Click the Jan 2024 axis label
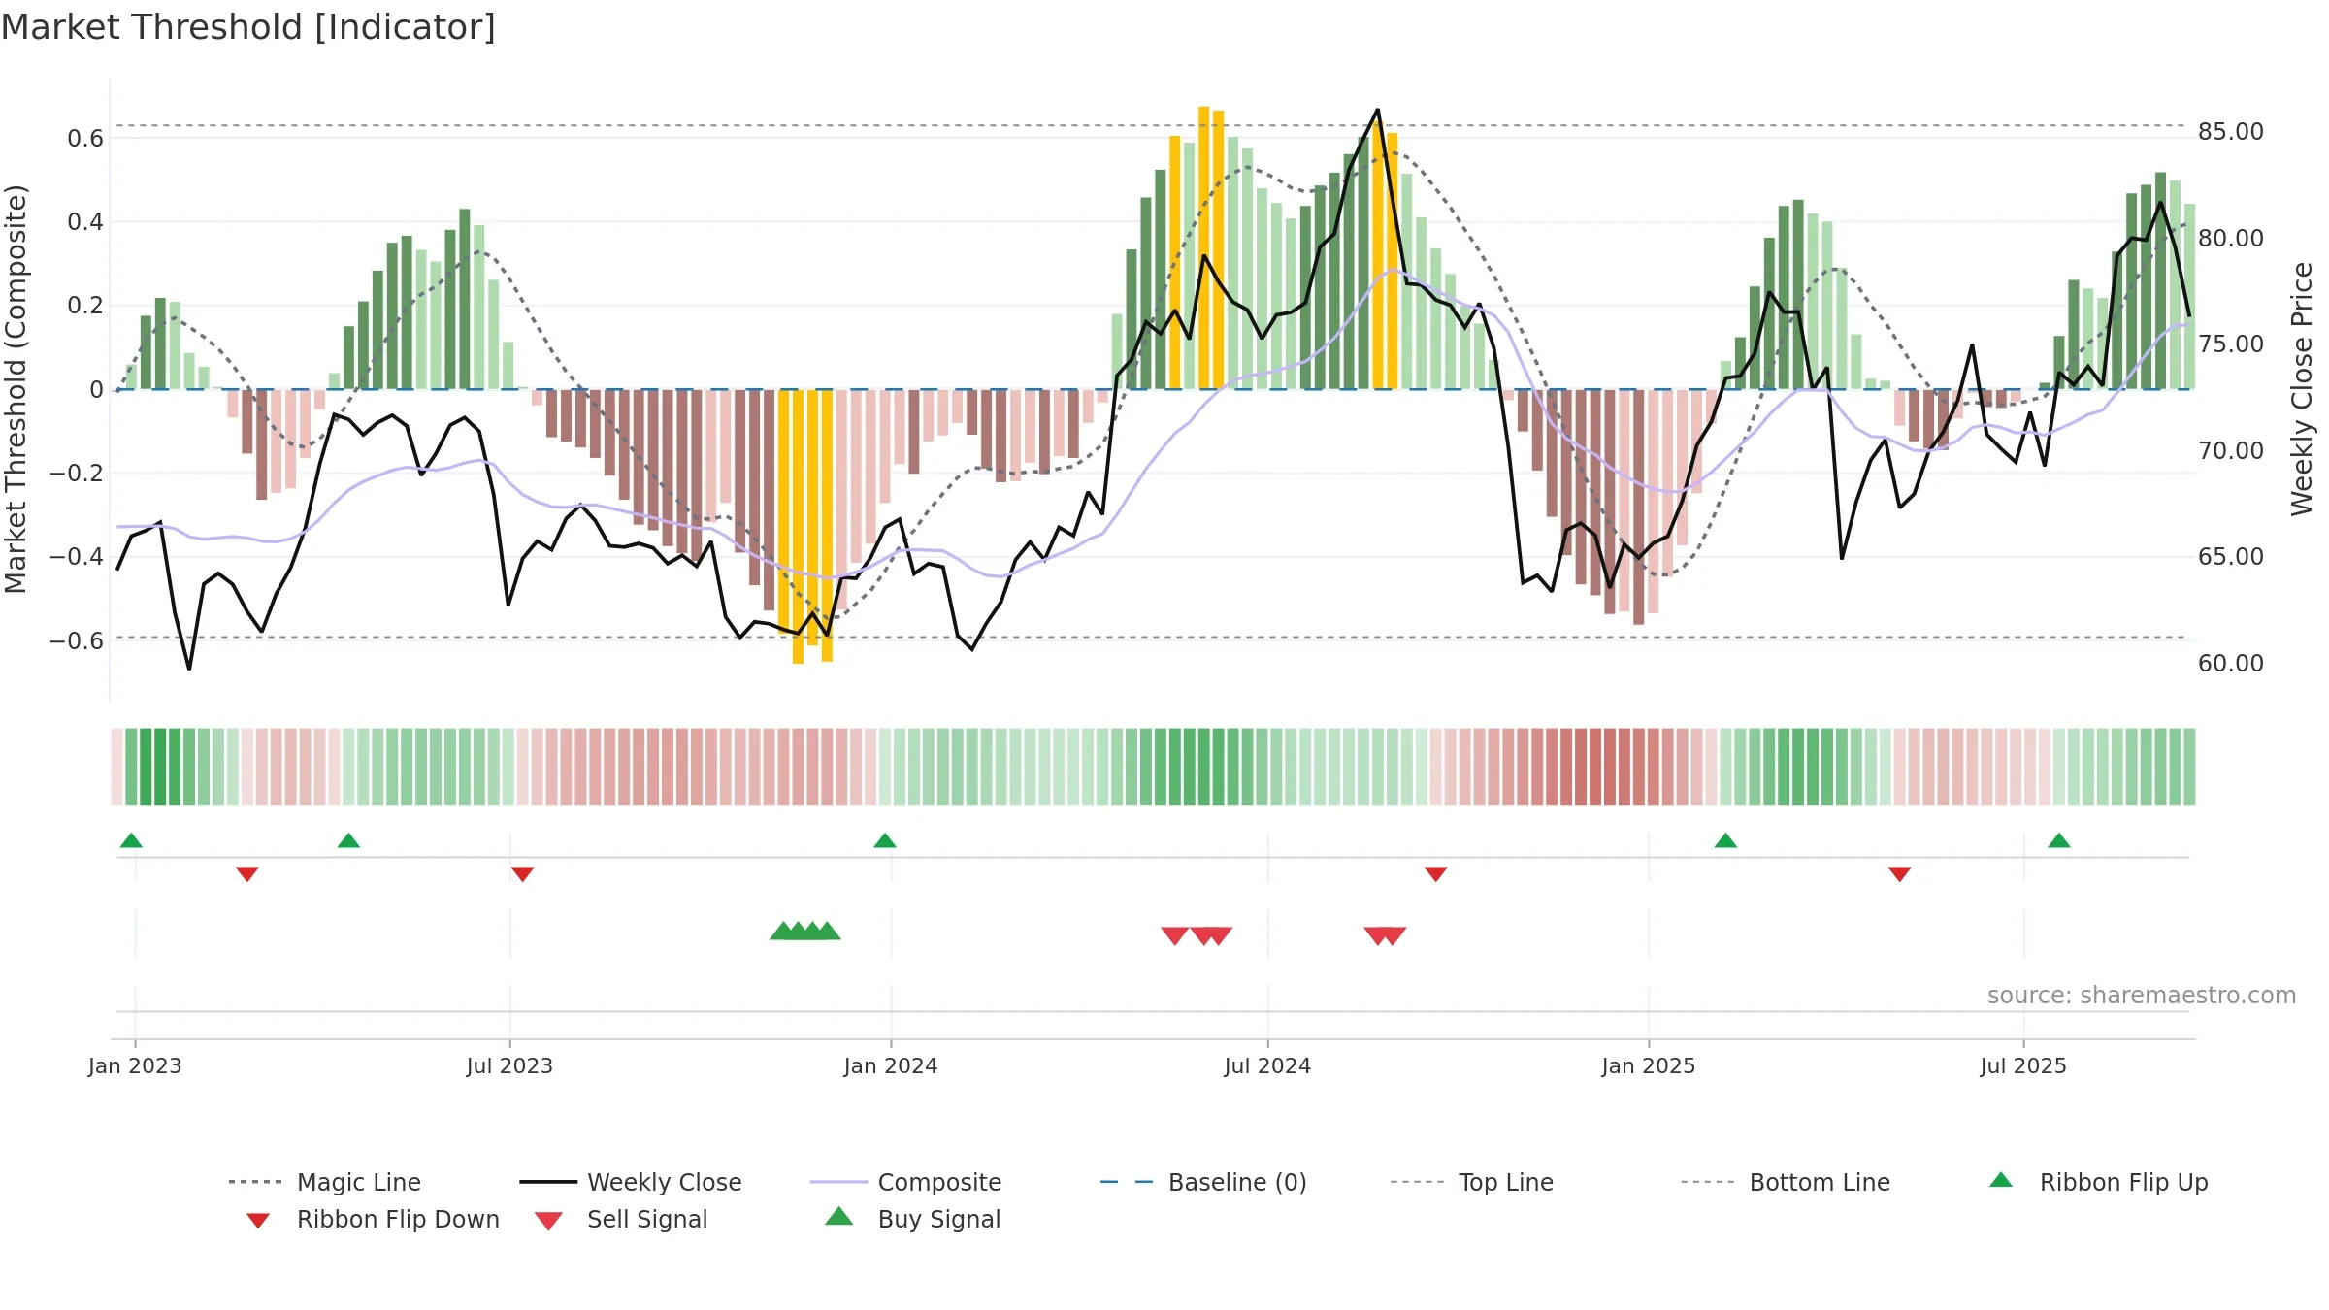The height and width of the screenshot is (1310, 2329). click(891, 1065)
